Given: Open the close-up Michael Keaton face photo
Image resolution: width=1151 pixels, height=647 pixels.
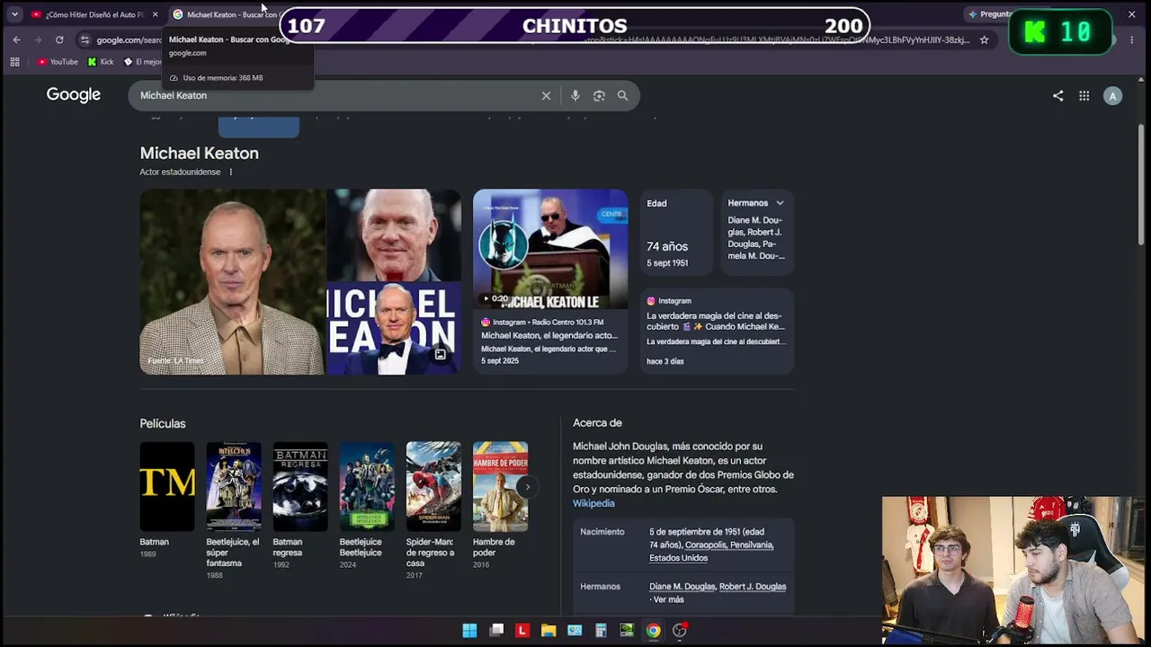Looking at the screenshot, I should coord(394,235).
